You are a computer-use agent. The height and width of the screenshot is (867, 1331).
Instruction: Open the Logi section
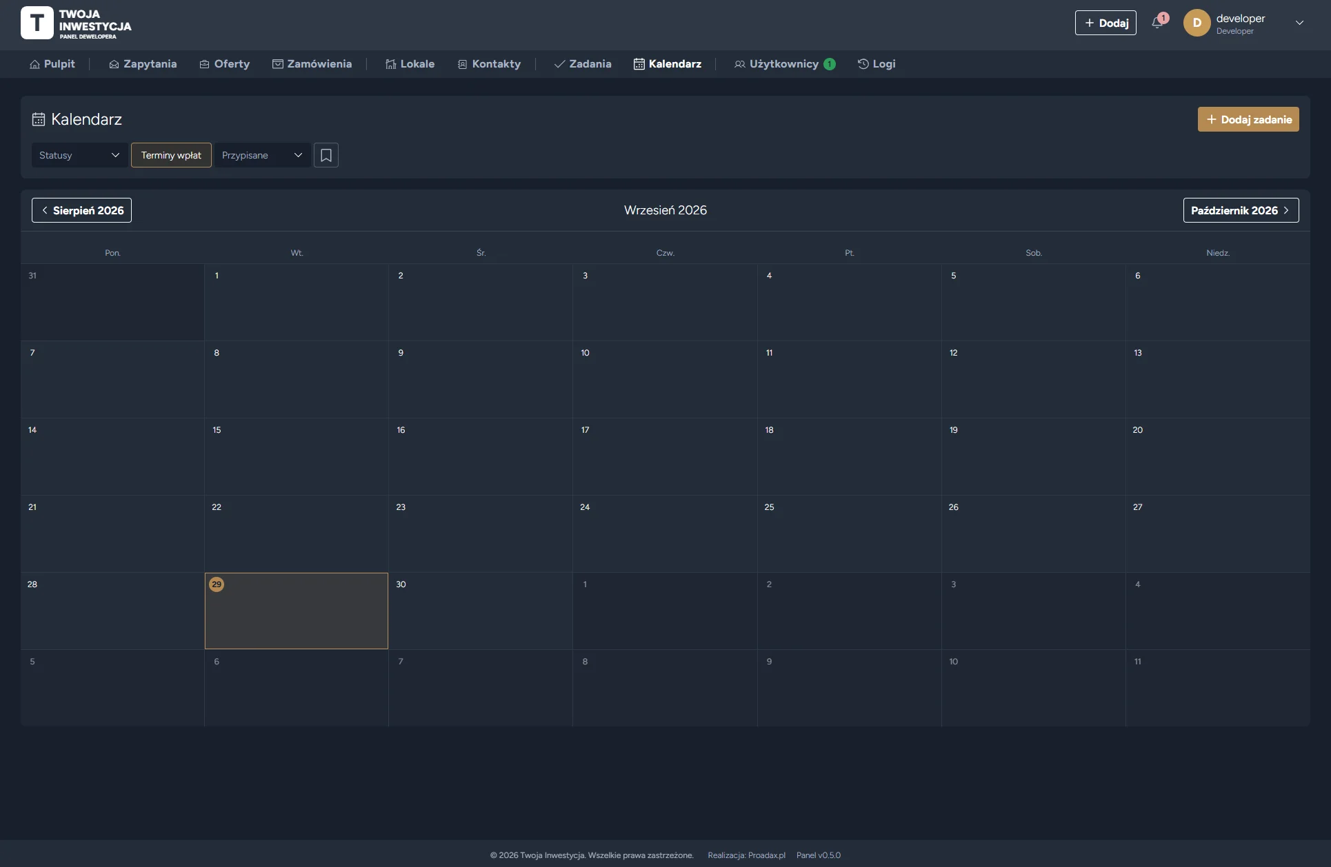tap(877, 64)
